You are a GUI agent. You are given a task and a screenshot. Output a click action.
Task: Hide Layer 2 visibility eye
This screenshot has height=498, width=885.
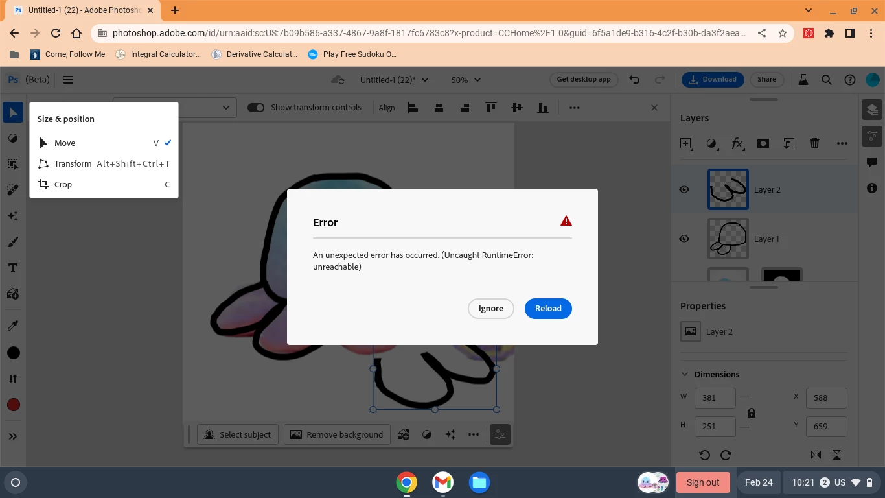point(684,189)
